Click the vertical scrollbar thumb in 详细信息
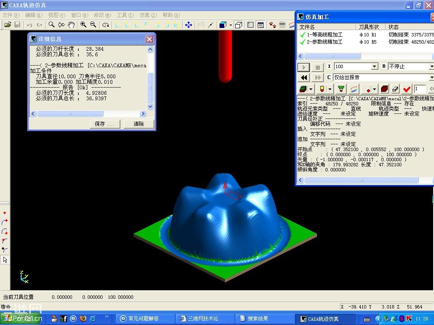434x325 pixels. [x=150, y=87]
